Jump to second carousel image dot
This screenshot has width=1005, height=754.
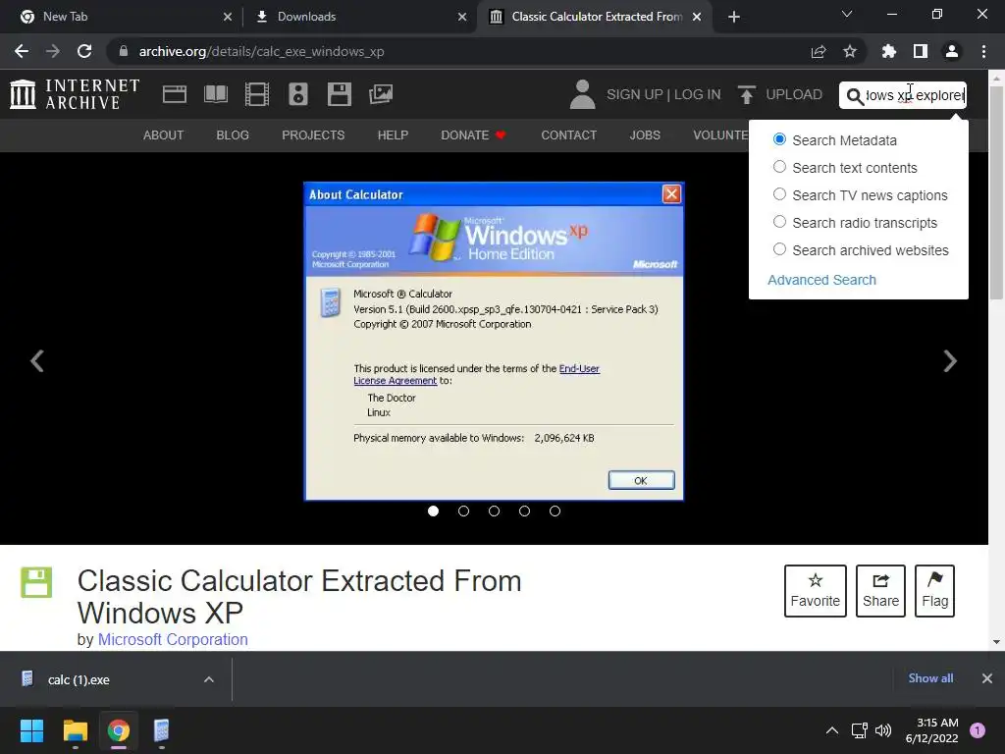click(464, 511)
